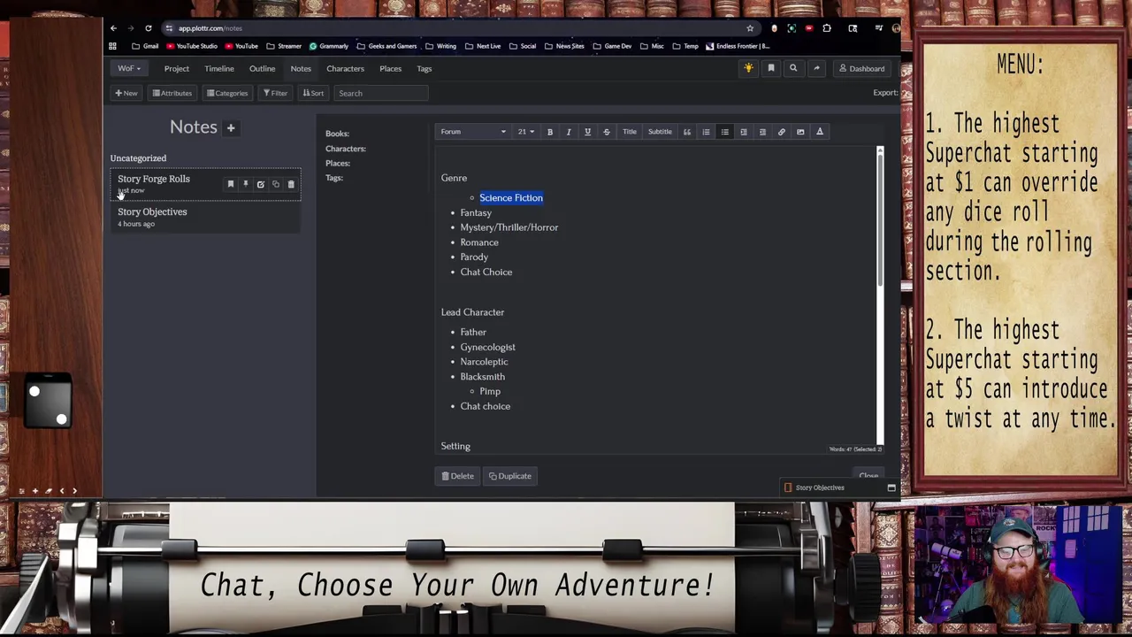Open the YouTube Studio bookmark

tap(192, 46)
